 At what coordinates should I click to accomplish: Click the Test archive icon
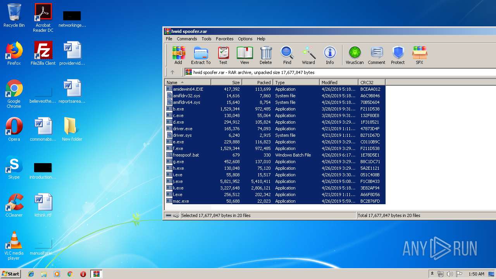coord(223,55)
